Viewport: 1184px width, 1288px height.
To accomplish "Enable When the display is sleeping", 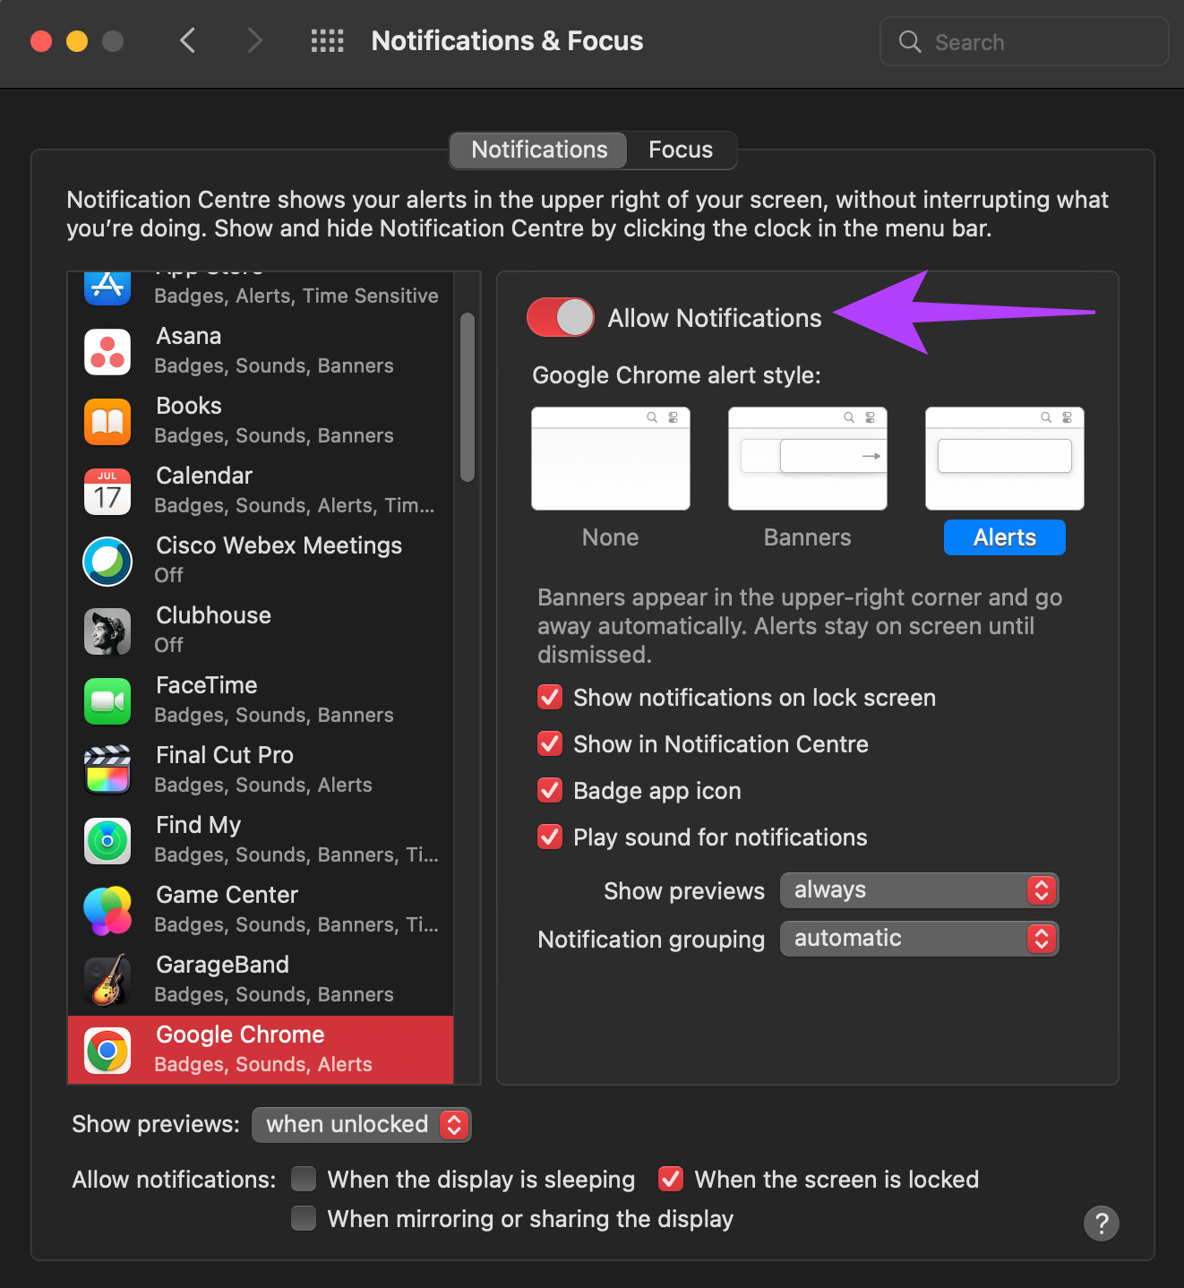I will coord(304,1179).
